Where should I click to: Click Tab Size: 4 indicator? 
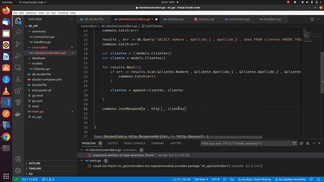[x=201, y=179]
